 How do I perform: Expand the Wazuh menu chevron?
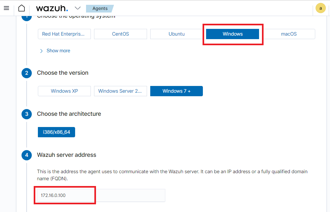pos(78,8)
